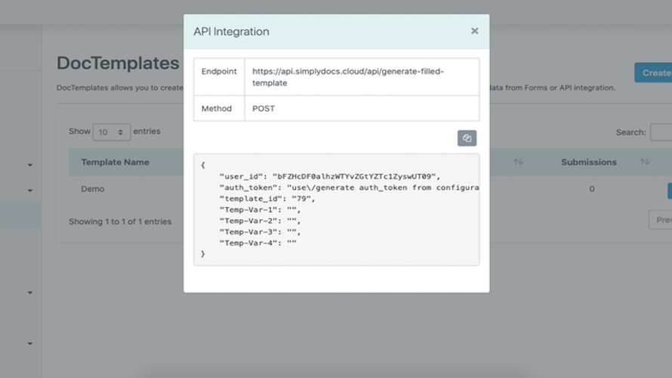Sort by Template Name column header
This screenshot has width=672, height=378.
tap(115, 162)
